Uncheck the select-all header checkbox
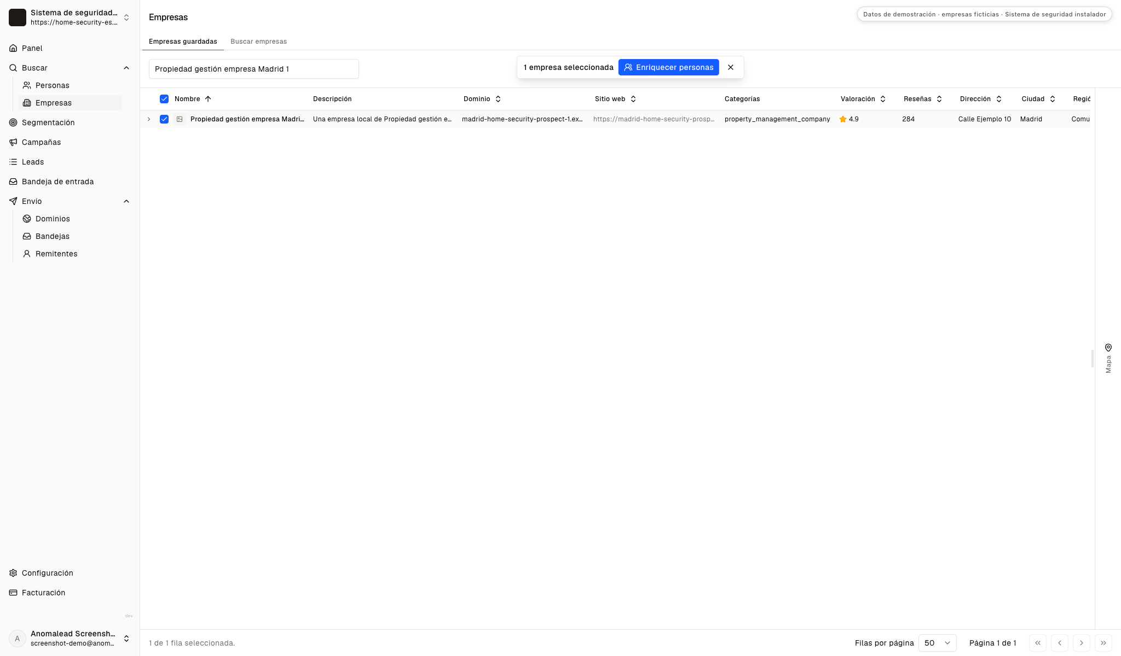The image size is (1121, 656). [164, 99]
